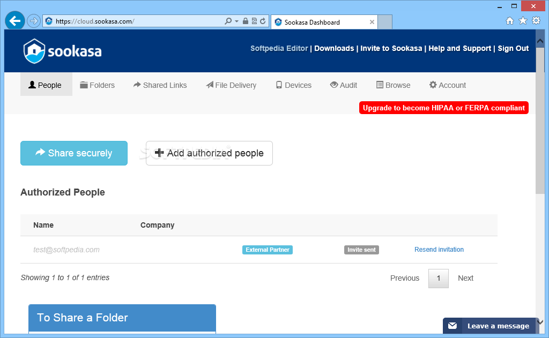549x338 pixels.
Task: Click the Authorized People heading
Action: [63, 192]
